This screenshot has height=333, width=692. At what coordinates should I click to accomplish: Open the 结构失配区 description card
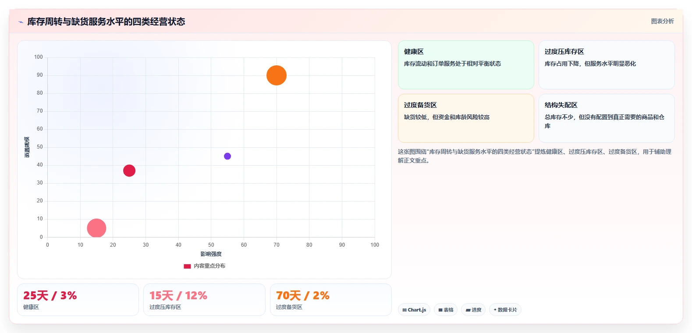[x=607, y=118]
